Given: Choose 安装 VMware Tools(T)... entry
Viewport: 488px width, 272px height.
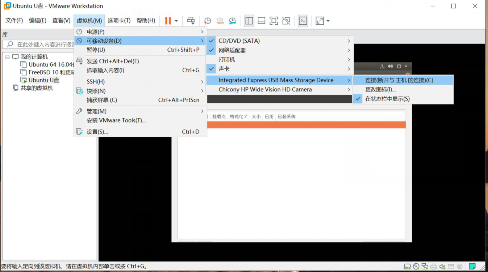Looking at the screenshot, I should coord(140,120).
